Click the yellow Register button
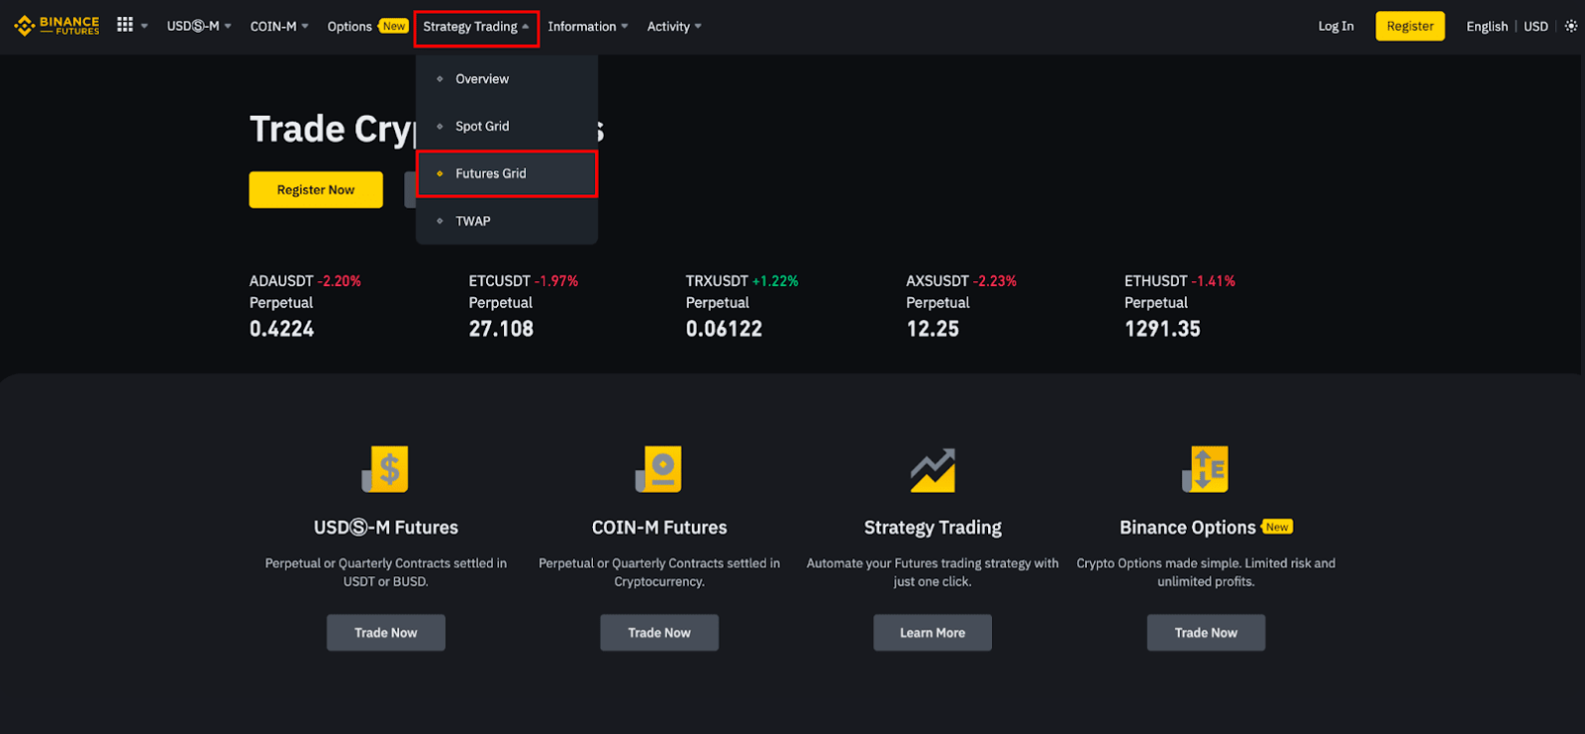Image resolution: width=1585 pixels, height=734 pixels. 1409,26
